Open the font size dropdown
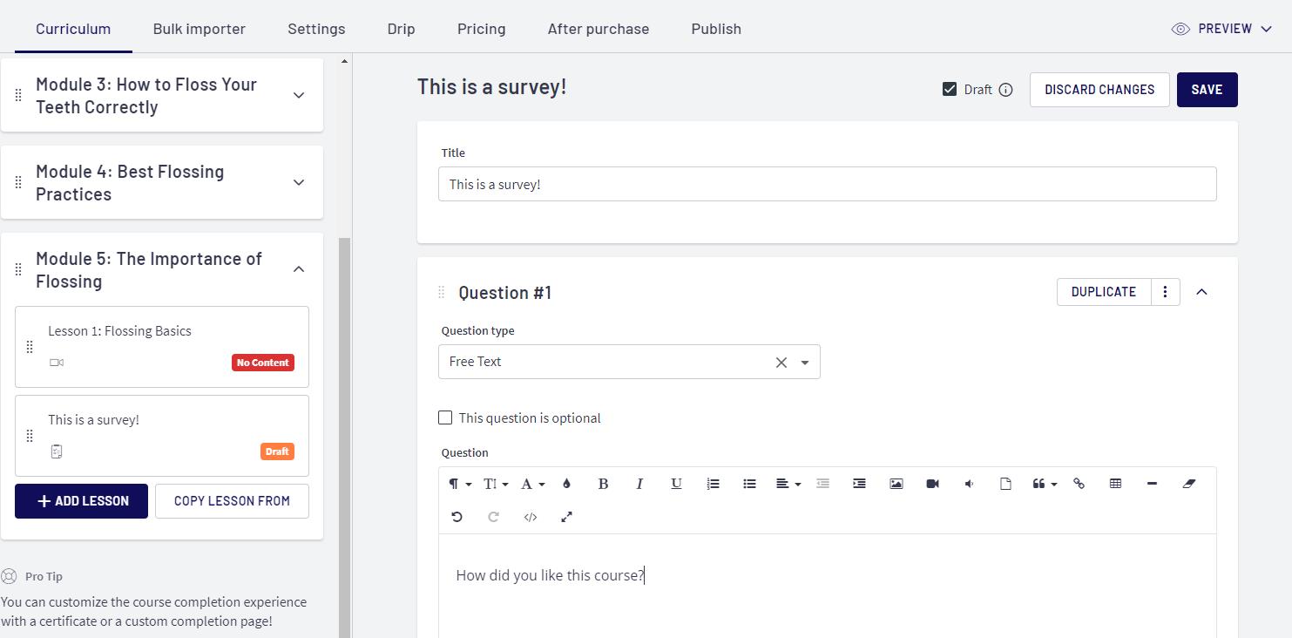Viewport: 1292px width, 638px height. click(x=495, y=484)
